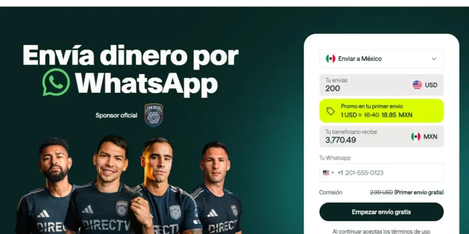Open the MXN currency selector
Image resolution: width=469 pixels, height=234 pixels.
tap(424, 136)
